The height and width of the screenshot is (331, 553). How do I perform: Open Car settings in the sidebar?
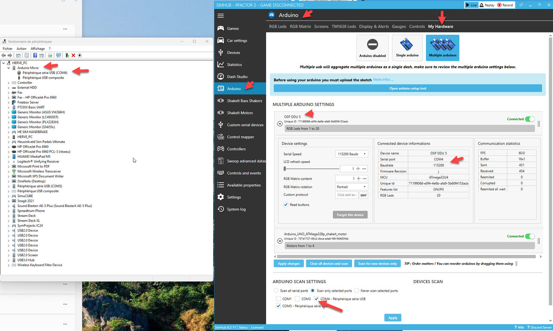(240, 41)
